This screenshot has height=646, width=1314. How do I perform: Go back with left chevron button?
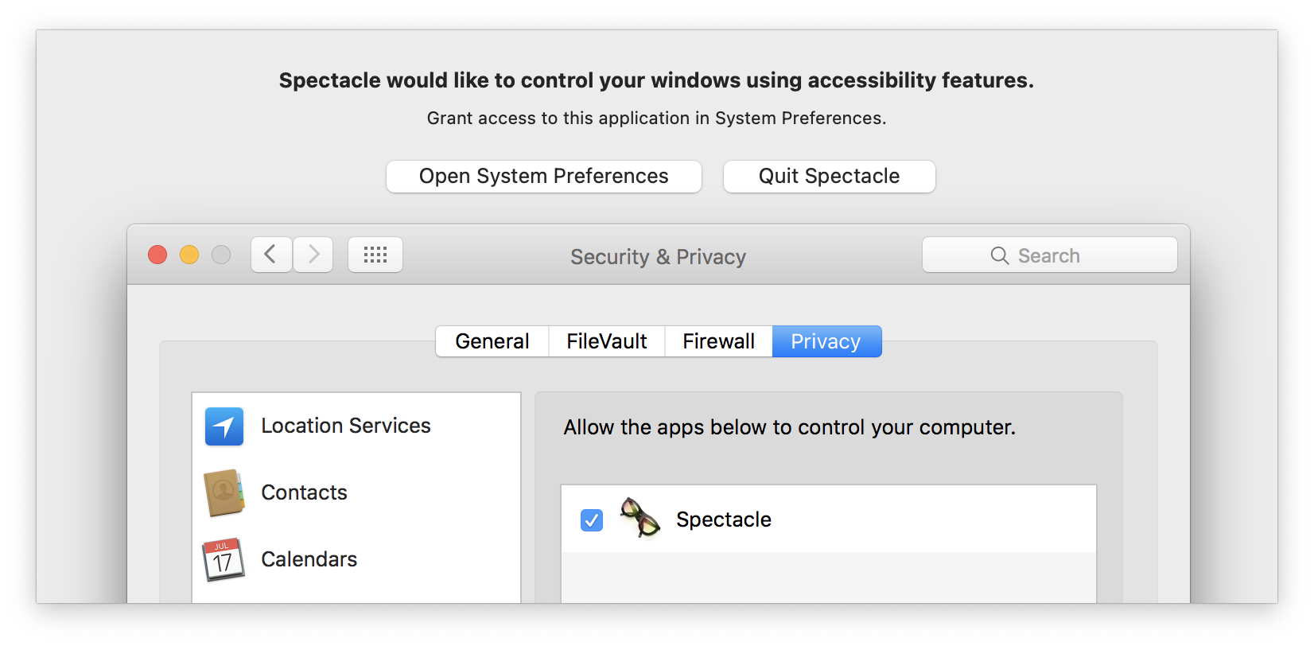[x=271, y=255]
